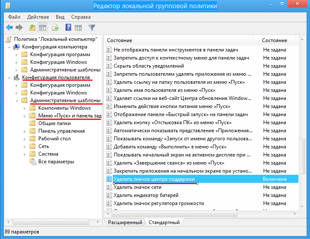The width and height of the screenshot is (310, 239).
Task: Click the 'Все параметры' tree item
Action: 56,162
